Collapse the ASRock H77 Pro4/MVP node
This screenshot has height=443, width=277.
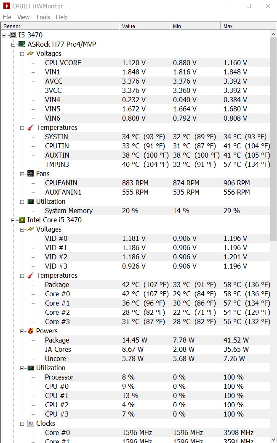click(13, 45)
